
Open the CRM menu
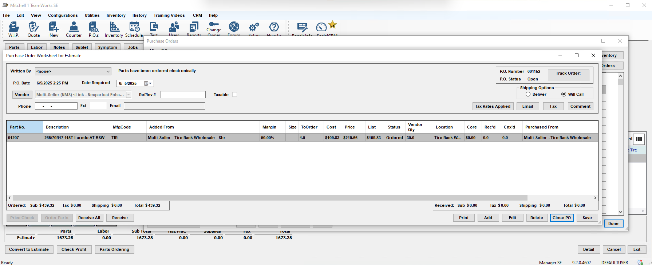coord(197,15)
